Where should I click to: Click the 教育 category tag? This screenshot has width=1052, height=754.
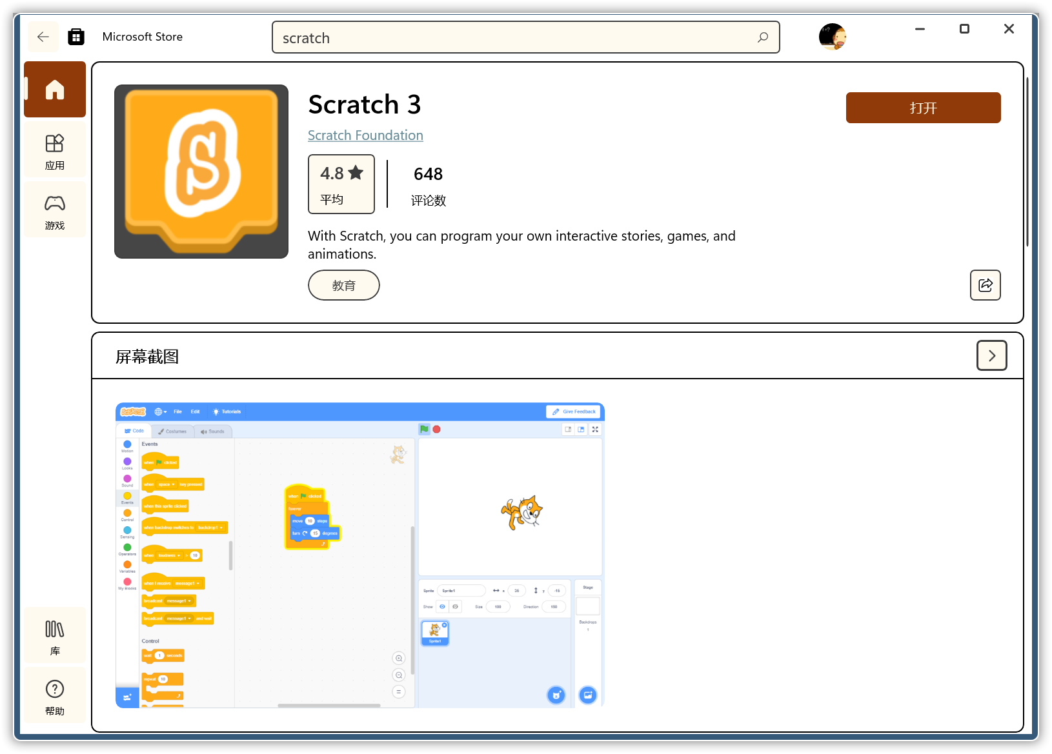[343, 284]
